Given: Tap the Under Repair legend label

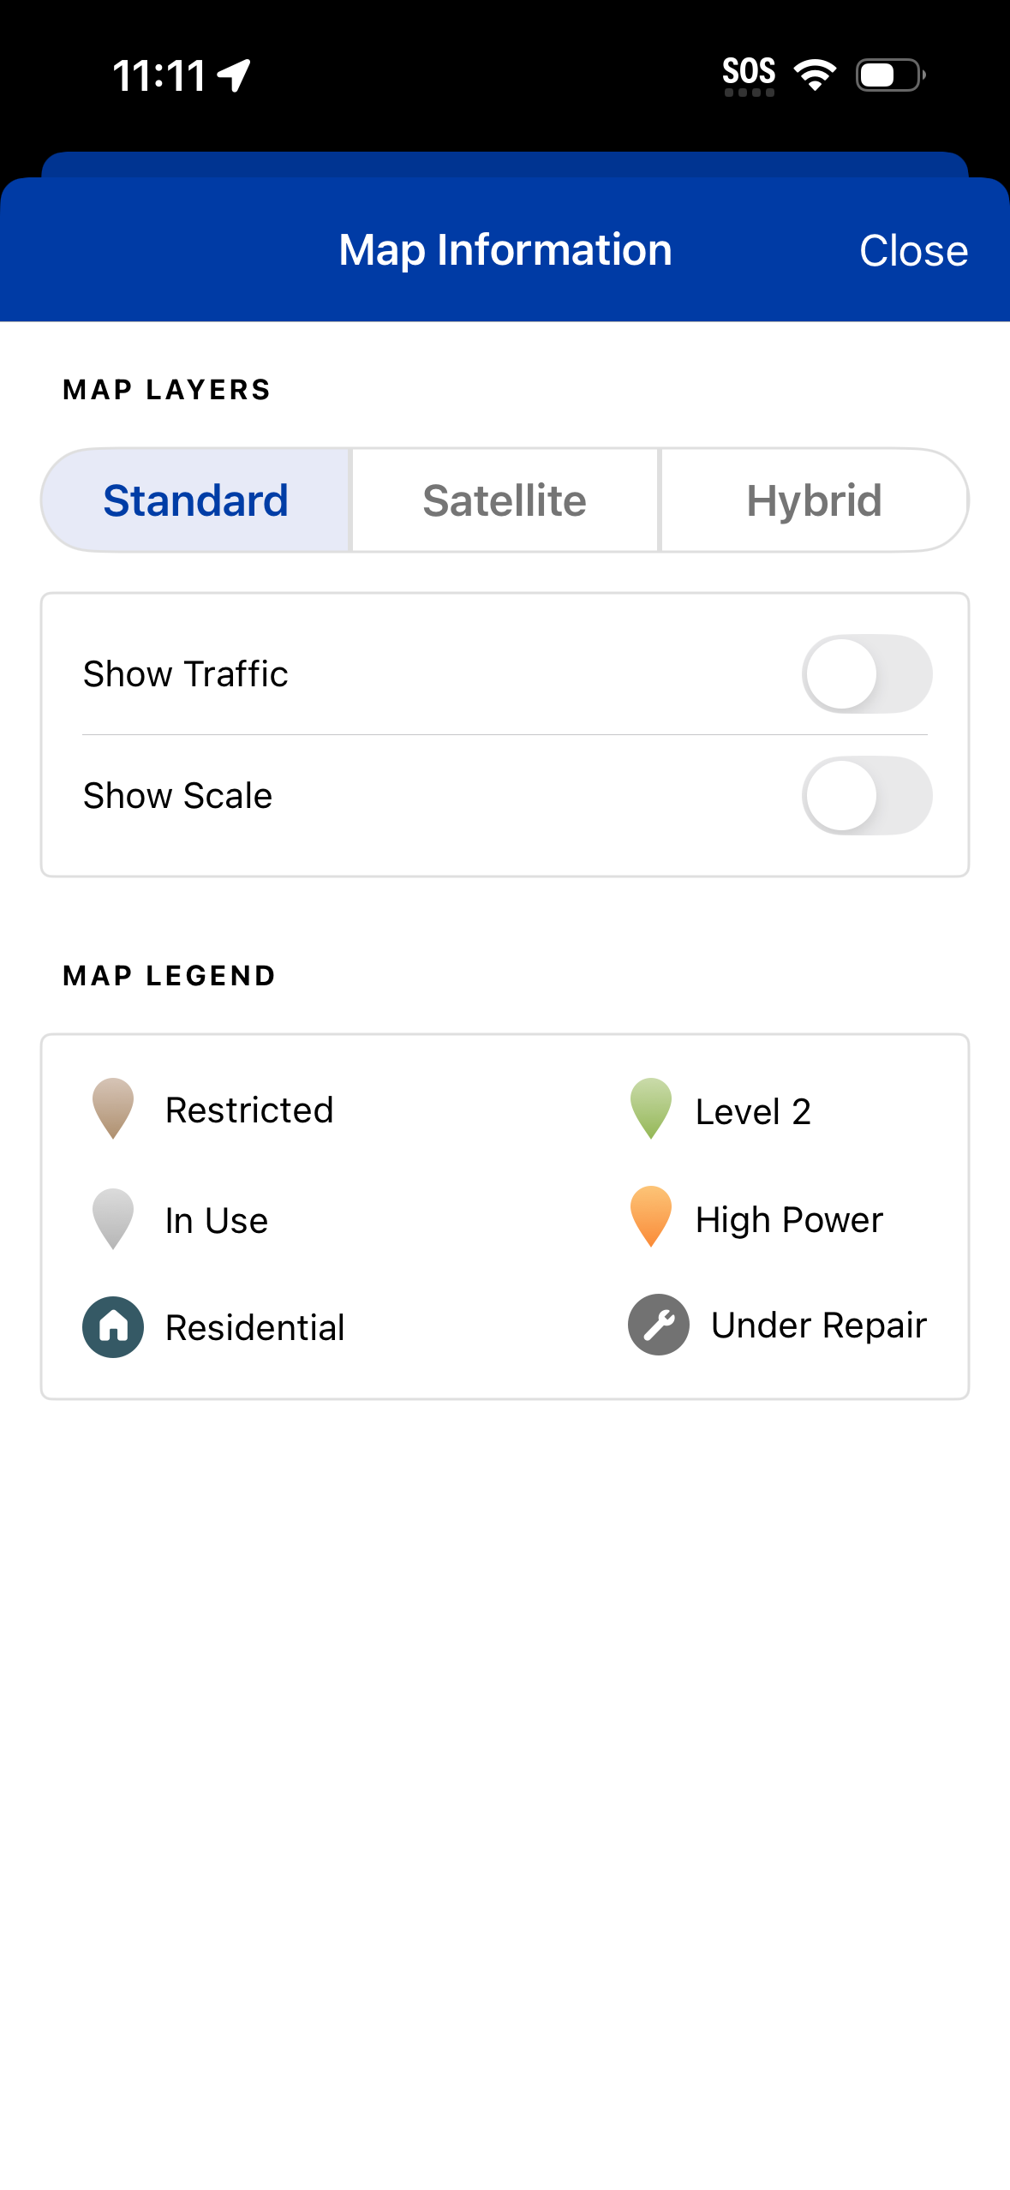Looking at the screenshot, I should click(x=819, y=1325).
